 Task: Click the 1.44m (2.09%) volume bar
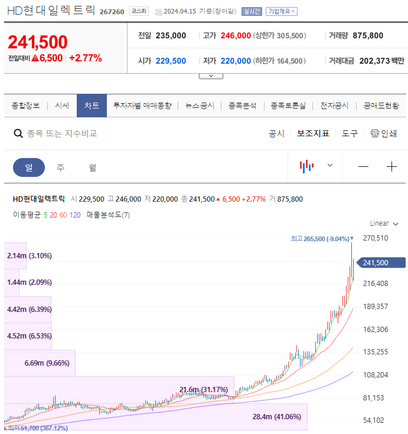(x=12, y=282)
